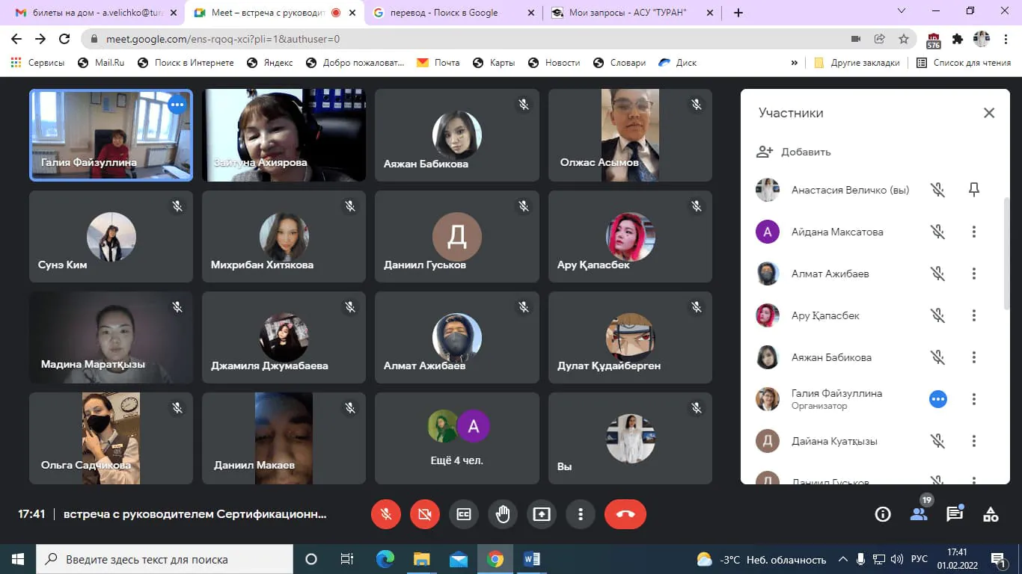
Task: Click Добавить to add people
Action: (795, 152)
